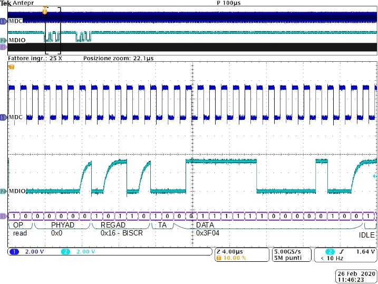
Task: Click the zoom bracket box in overview
Action: tap(53, 31)
